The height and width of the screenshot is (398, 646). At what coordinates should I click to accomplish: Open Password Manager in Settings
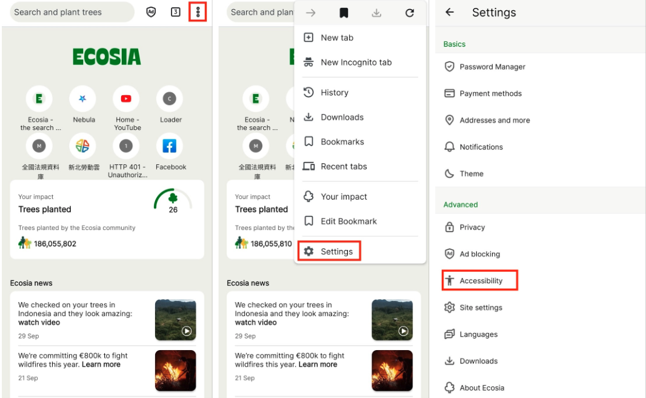tap(541, 67)
